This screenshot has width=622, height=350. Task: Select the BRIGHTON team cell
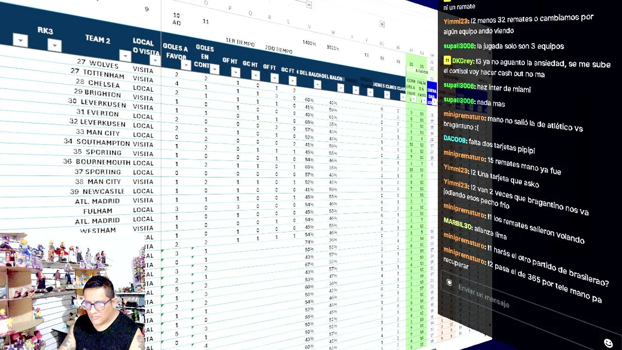(x=97, y=93)
